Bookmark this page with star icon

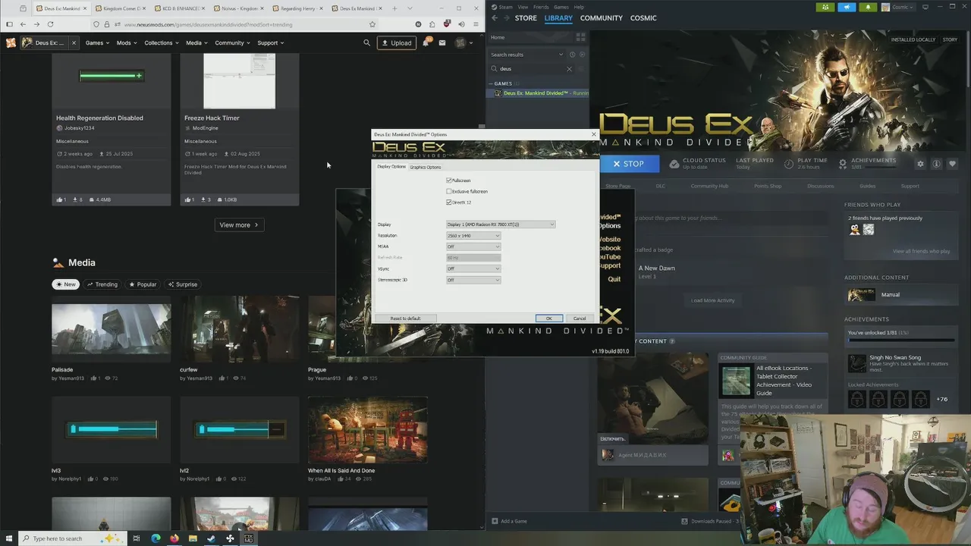pyautogui.click(x=372, y=24)
